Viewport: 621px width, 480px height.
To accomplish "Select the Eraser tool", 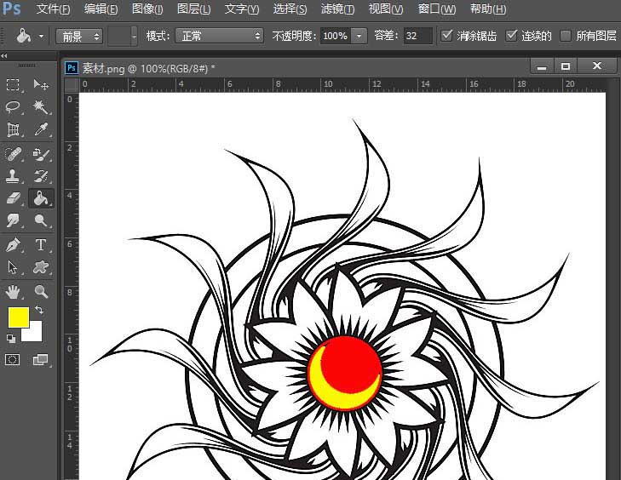I will click(14, 198).
